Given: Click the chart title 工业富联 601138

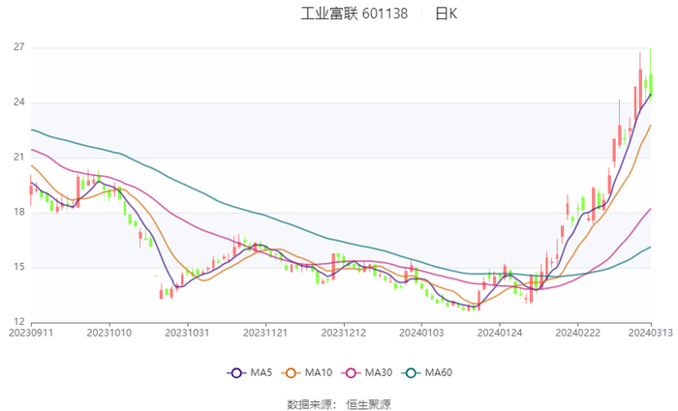Looking at the screenshot, I should (x=354, y=14).
